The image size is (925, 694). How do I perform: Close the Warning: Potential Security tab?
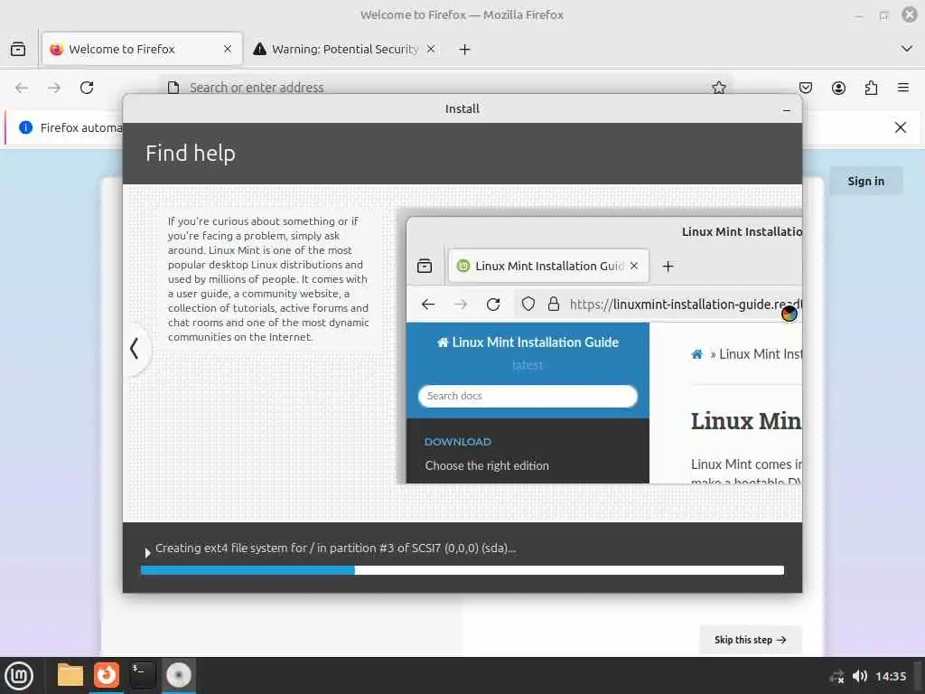coord(431,49)
